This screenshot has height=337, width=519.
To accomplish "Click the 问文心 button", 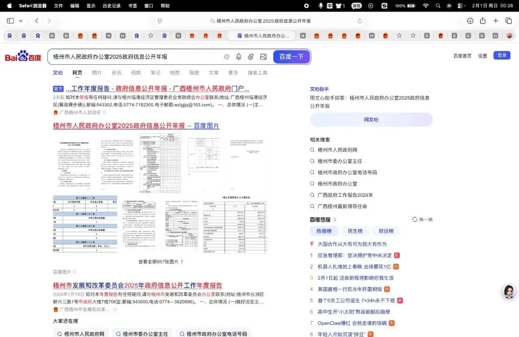I will [x=371, y=120].
